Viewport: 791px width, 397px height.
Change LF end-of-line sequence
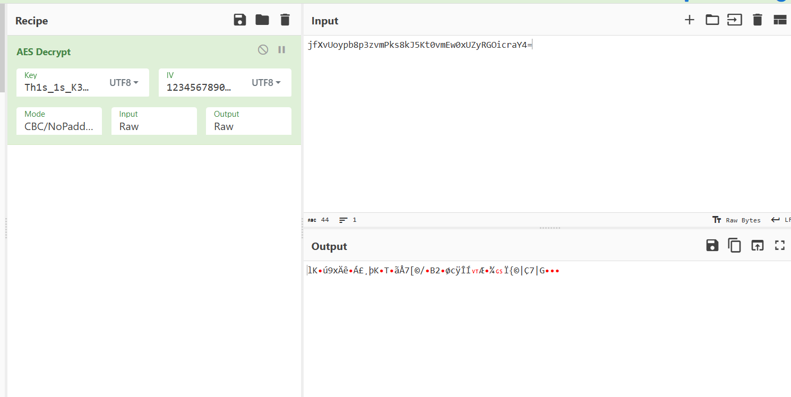click(x=781, y=220)
